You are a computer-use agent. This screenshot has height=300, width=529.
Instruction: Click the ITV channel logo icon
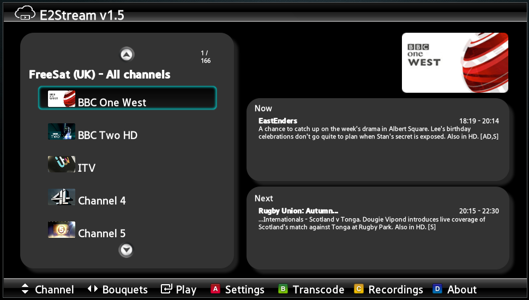pyautogui.click(x=62, y=164)
